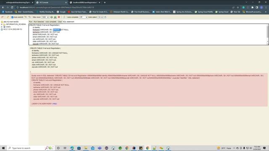This screenshot has height=151, width=269.
Task: Switch to the localhost:8080 saveRegistration tab
Action: click(85, 3)
